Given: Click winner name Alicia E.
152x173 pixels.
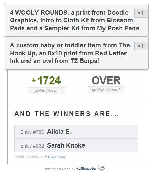Looking at the screenshot, I should (59, 132).
